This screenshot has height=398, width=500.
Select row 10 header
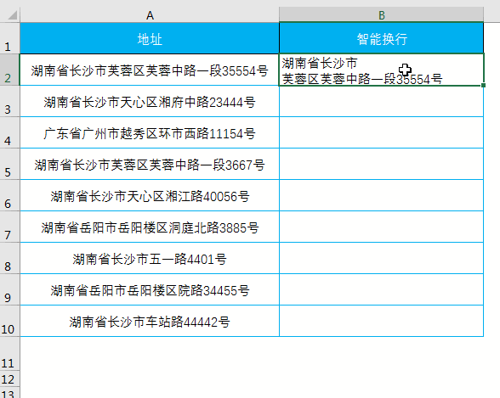(x=9, y=321)
